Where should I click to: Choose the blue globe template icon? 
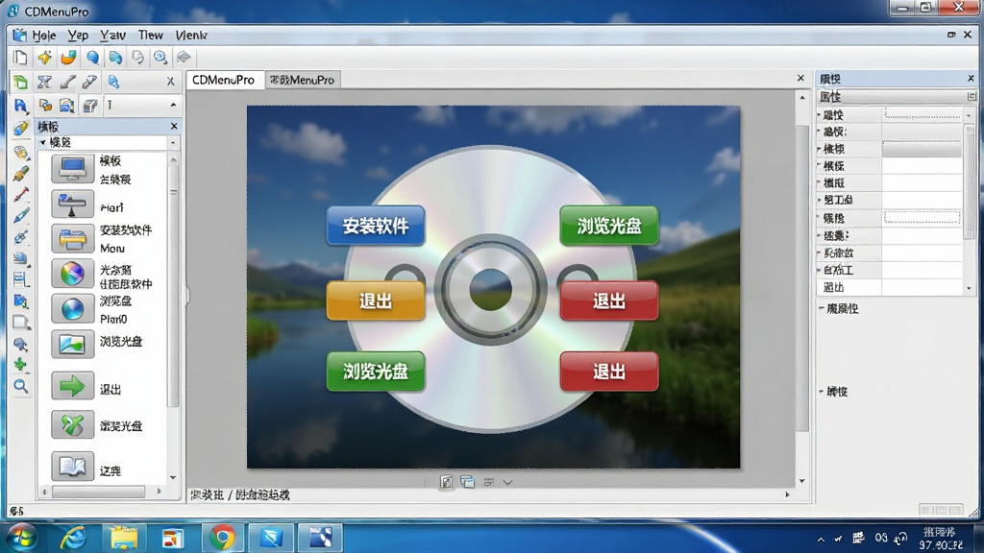tap(73, 308)
